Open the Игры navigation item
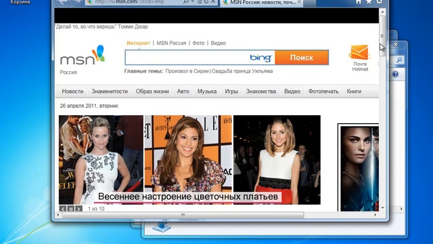Screen dimensions: 433x244 pos(231,91)
